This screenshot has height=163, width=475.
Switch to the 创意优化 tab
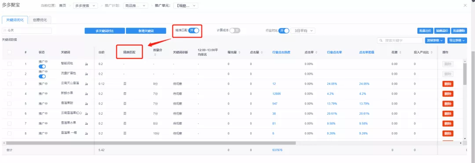point(40,20)
